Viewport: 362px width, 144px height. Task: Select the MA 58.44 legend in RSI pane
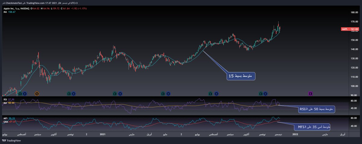click(x=8, y=103)
